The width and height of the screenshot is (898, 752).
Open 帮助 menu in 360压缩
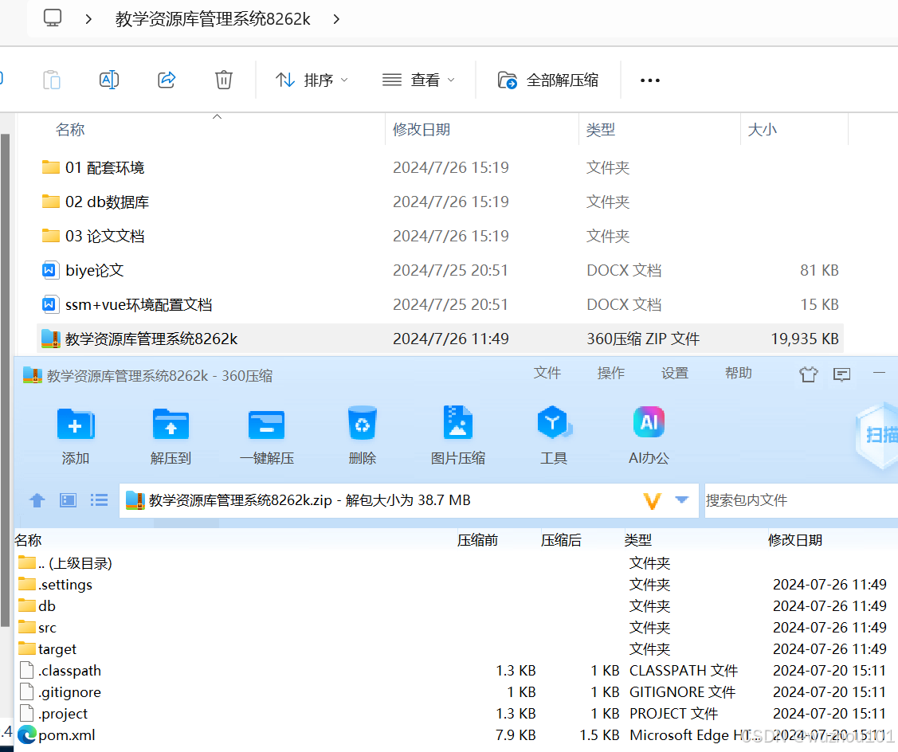click(x=738, y=374)
